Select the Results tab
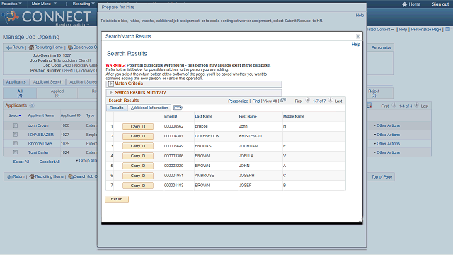 pyautogui.click(x=116, y=108)
